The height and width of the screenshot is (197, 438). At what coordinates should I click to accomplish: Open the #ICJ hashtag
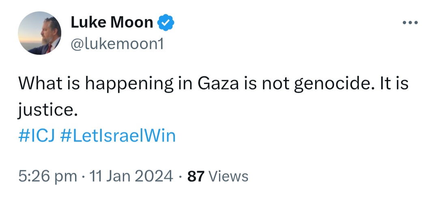[37, 136]
